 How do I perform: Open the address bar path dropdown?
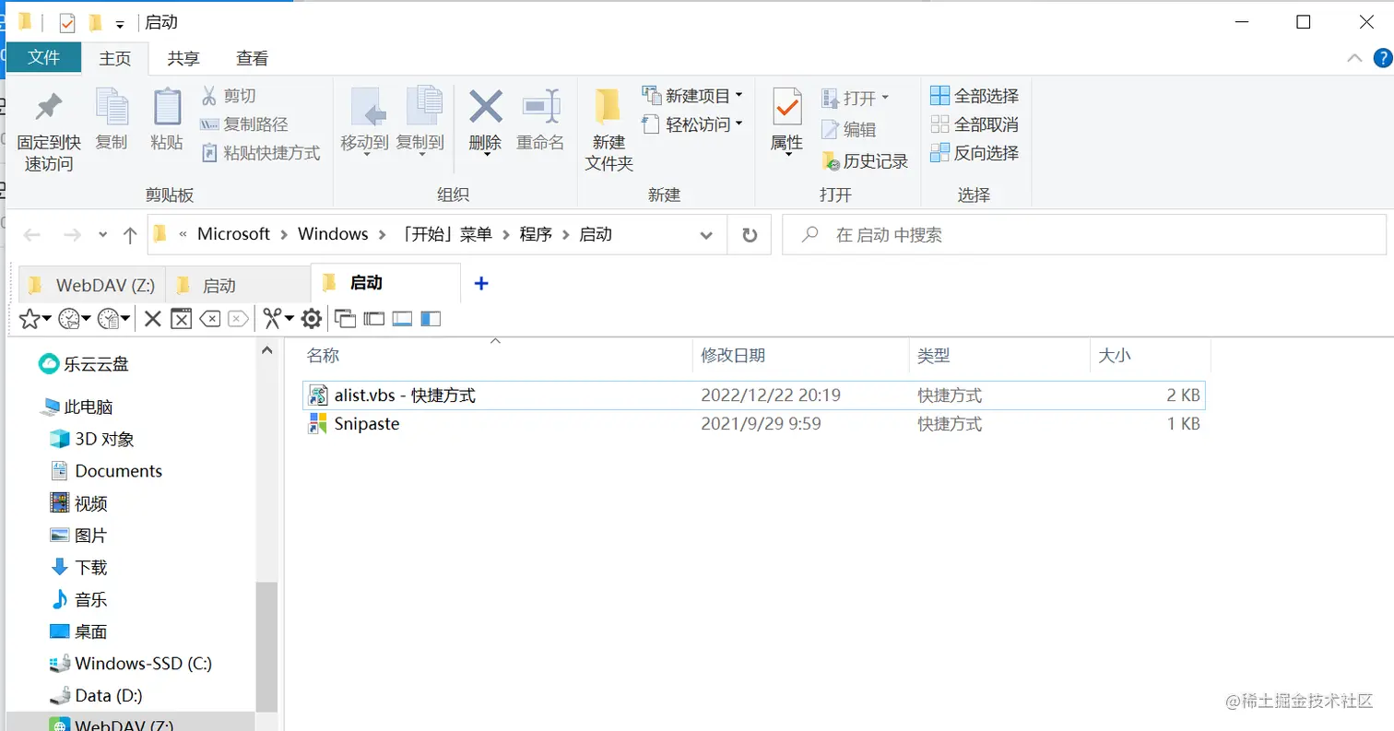point(706,235)
